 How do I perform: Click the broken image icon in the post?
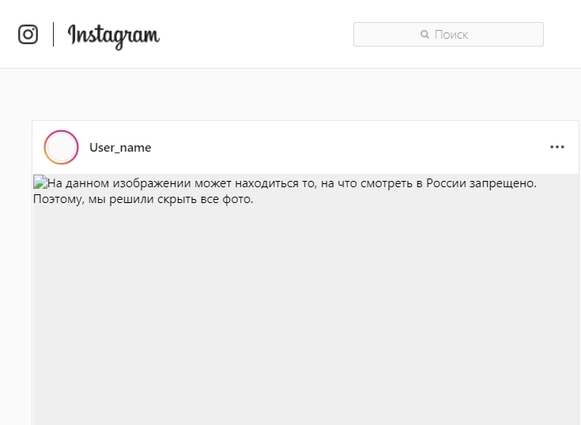tap(40, 182)
